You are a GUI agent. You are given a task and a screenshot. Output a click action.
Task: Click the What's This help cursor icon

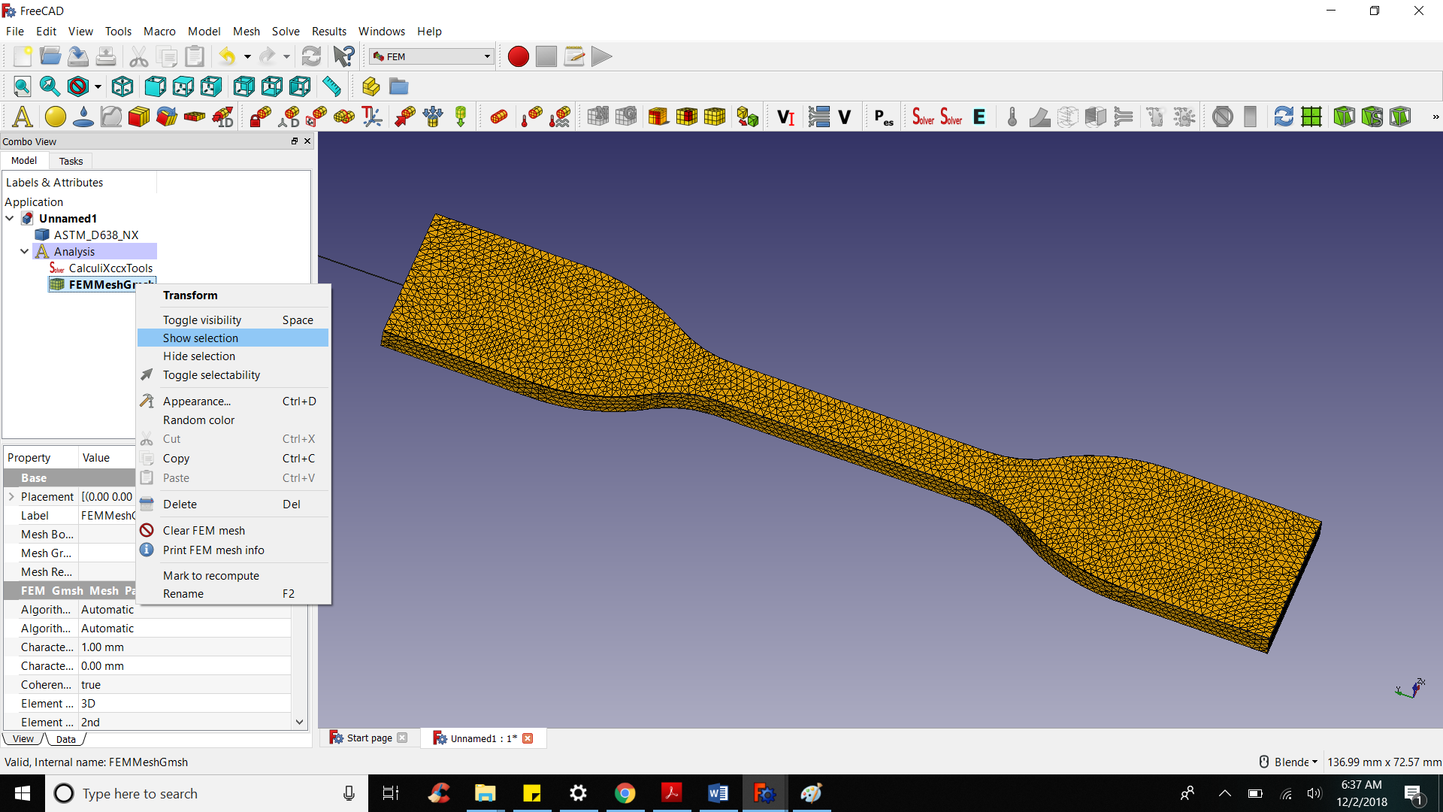(x=343, y=56)
